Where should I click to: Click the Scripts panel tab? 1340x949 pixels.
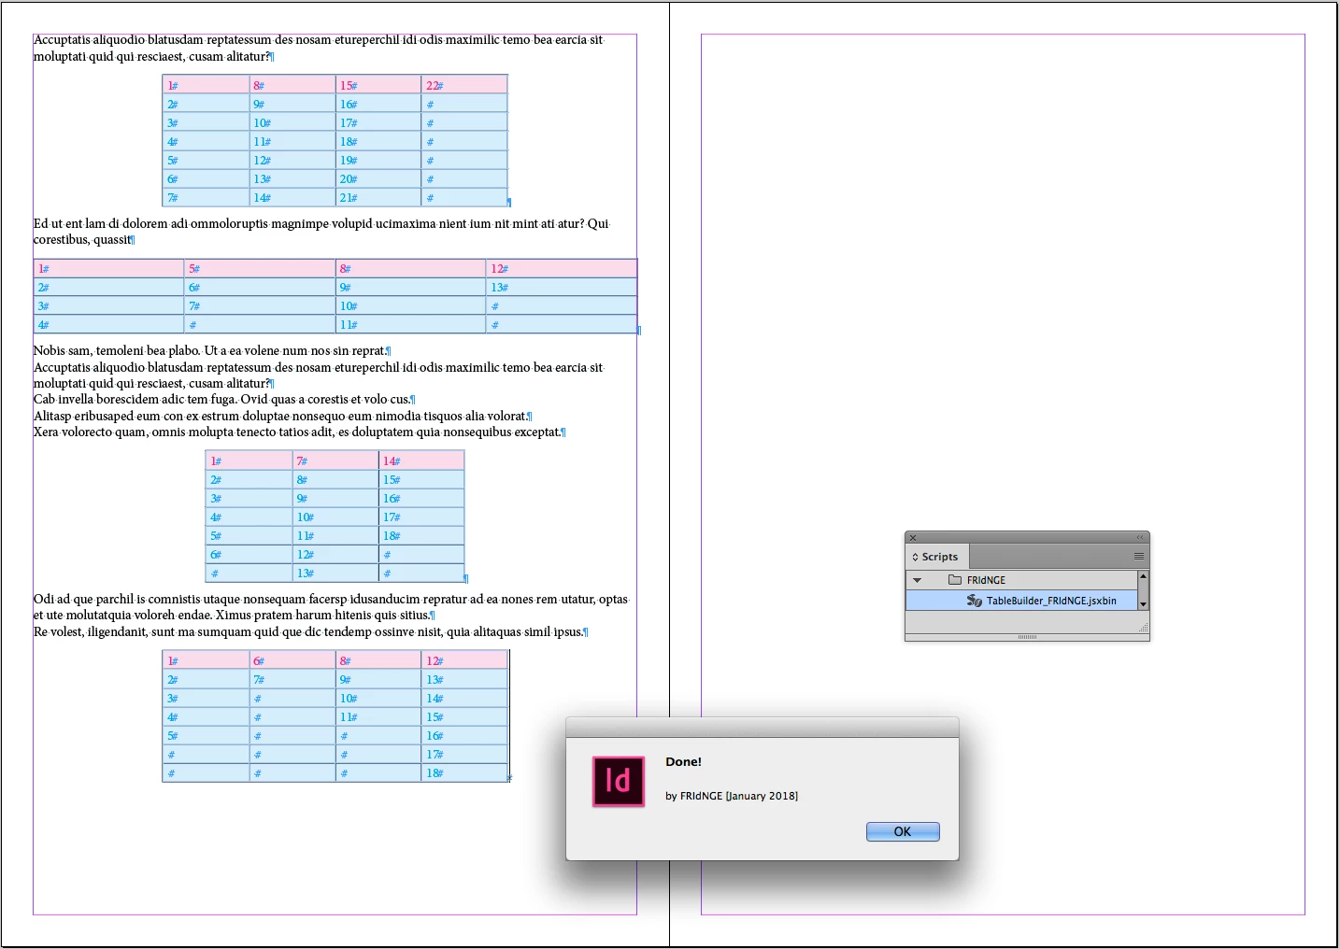tap(938, 557)
